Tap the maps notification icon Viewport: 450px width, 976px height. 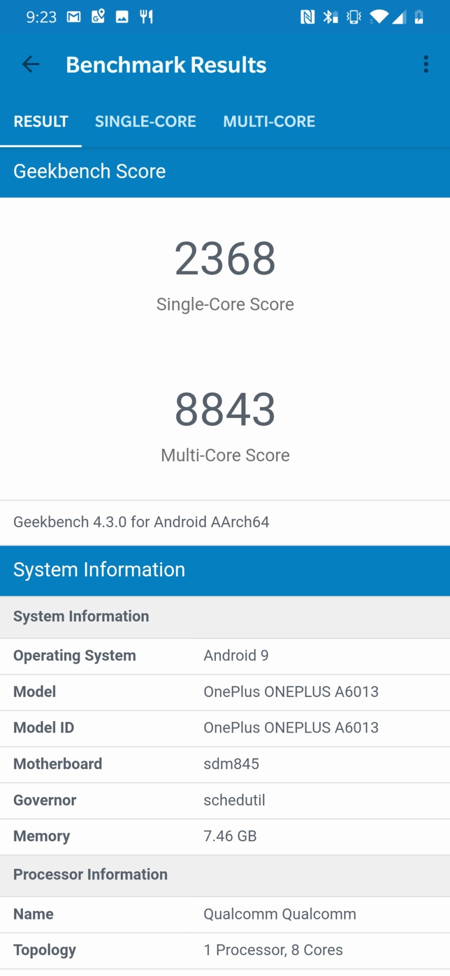point(98,17)
